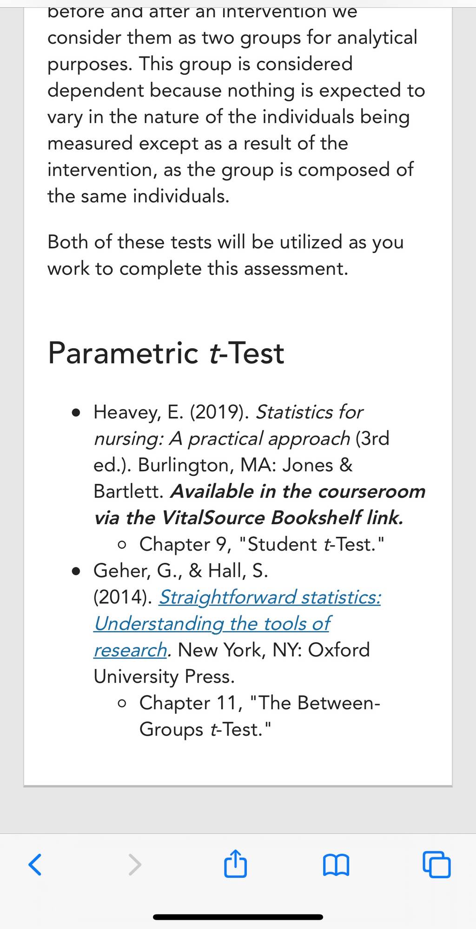Click the 'Understanding the tools of' link line
Screen dimensions: 476x929
tap(212, 624)
